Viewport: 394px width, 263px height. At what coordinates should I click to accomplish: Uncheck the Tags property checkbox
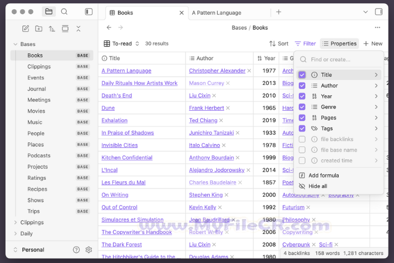coord(302,129)
